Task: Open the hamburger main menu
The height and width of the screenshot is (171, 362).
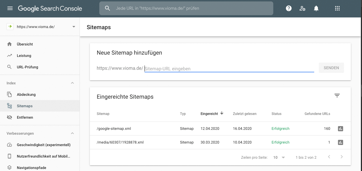Action: [10, 9]
